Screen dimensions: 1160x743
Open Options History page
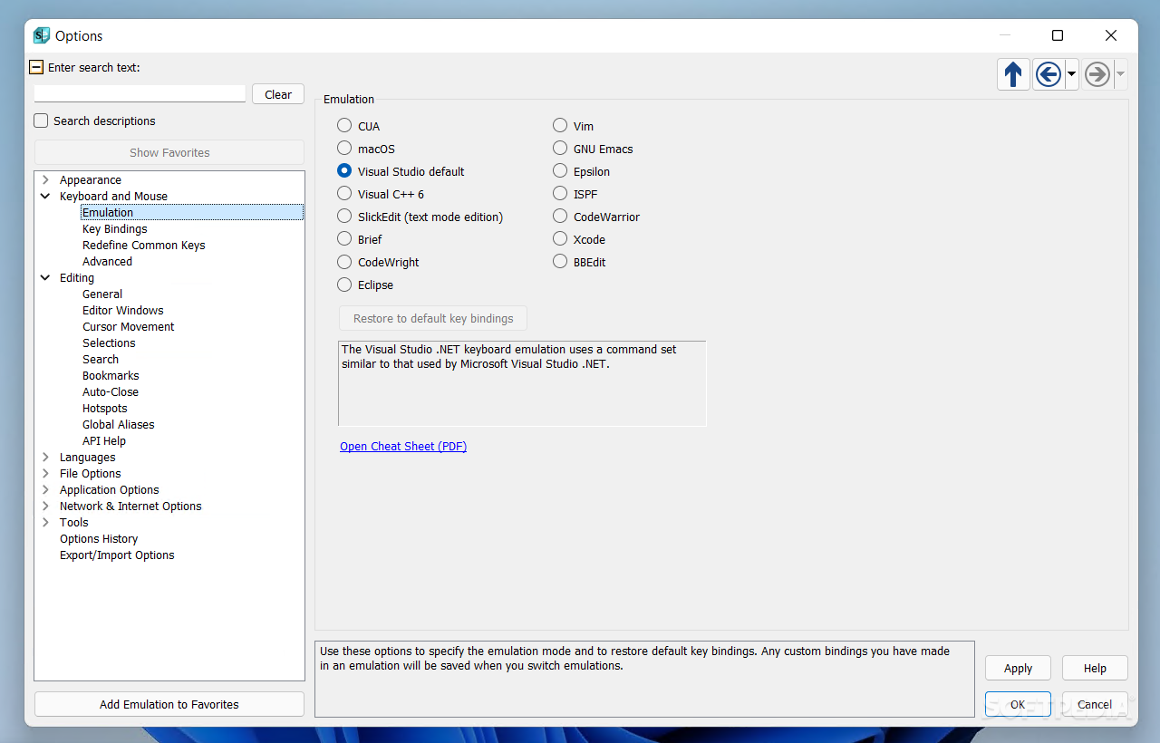(99, 539)
